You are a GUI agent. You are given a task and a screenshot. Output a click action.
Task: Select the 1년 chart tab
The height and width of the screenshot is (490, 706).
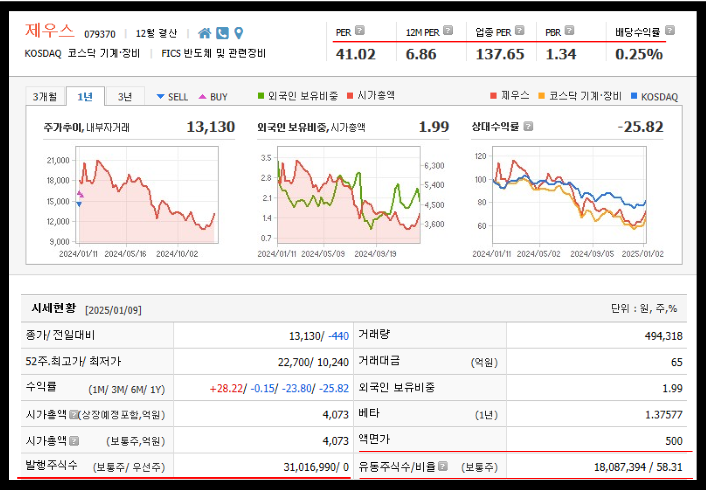click(x=85, y=97)
